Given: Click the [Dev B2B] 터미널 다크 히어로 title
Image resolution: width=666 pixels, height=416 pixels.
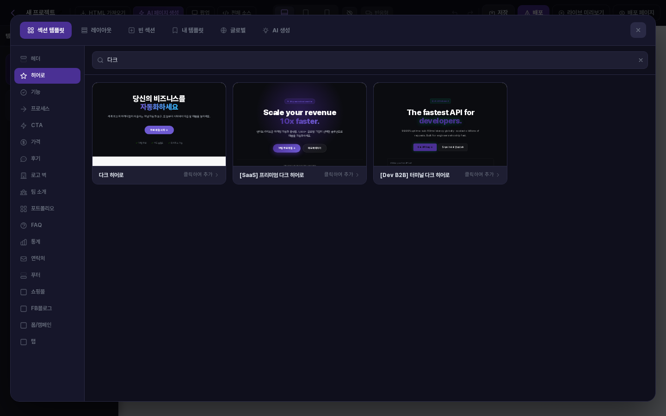Looking at the screenshot, I should (x=415, y=175).
